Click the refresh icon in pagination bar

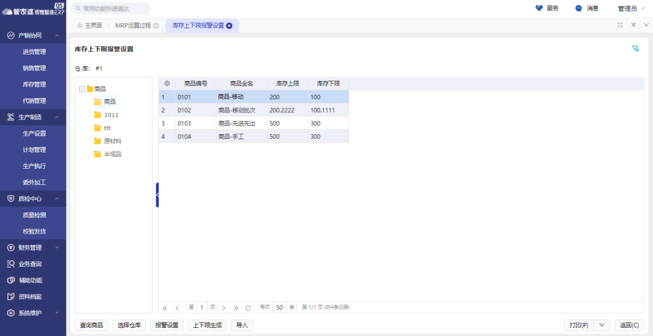tap(248, 308)
